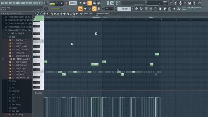This screenshot has width=208, height=117.
Task: Open the Line snap dropdown
Action: coord(109,9)
